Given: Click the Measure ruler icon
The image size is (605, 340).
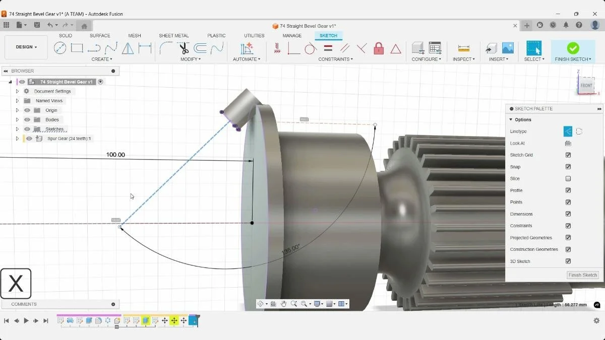Looking at the screenshot, I should tap(463, 48).
